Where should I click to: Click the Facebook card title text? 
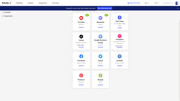(81, 61)
